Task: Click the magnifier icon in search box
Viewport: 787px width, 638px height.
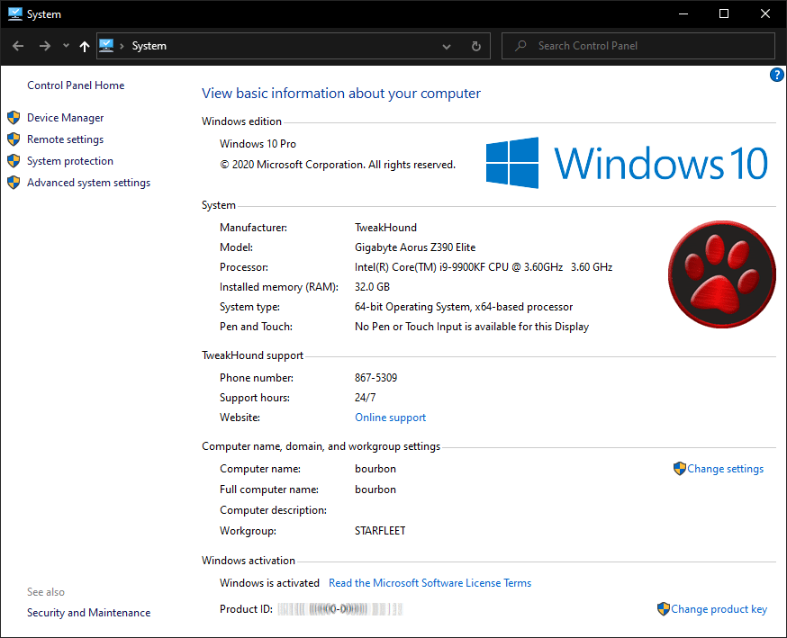Action: point(520,46)
